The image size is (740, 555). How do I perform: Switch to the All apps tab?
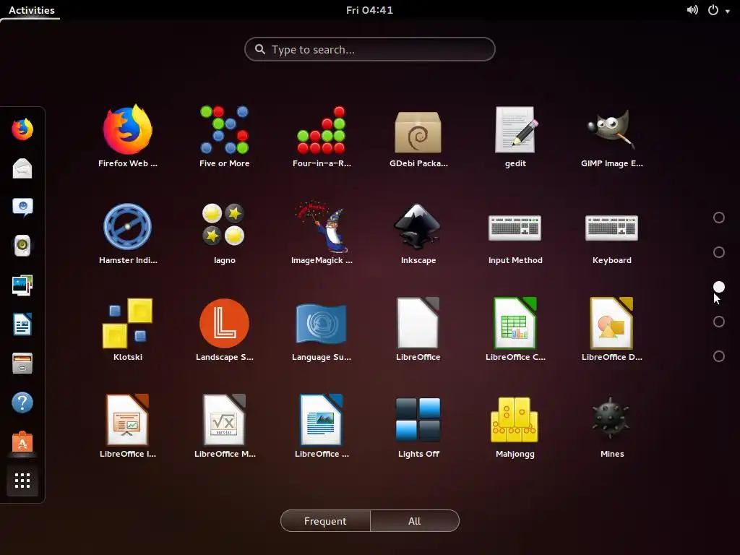click(x=414, y=521)
